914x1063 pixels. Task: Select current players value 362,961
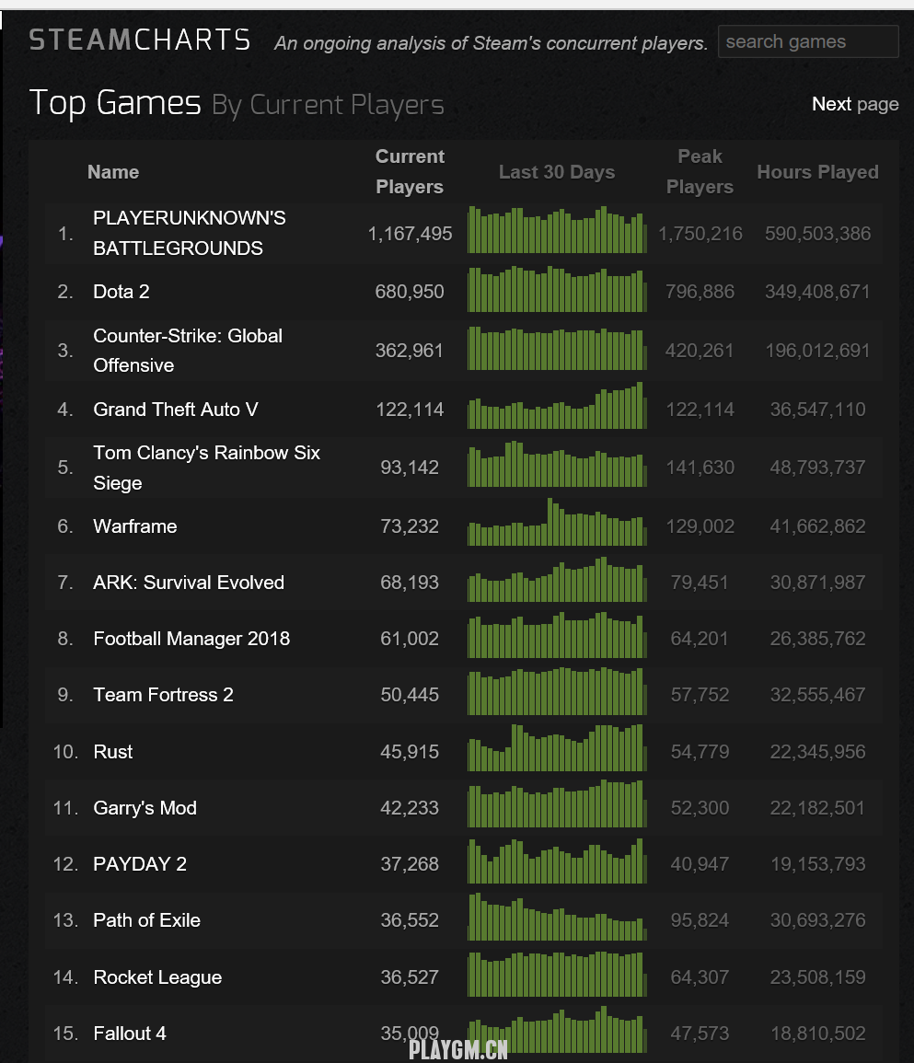(x=410, y=352)
